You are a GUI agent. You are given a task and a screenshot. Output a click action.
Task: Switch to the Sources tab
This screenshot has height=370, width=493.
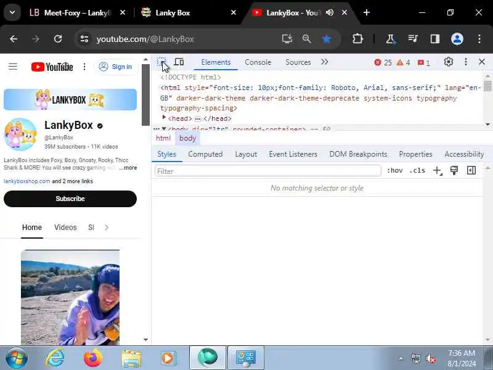pos(298,62)
